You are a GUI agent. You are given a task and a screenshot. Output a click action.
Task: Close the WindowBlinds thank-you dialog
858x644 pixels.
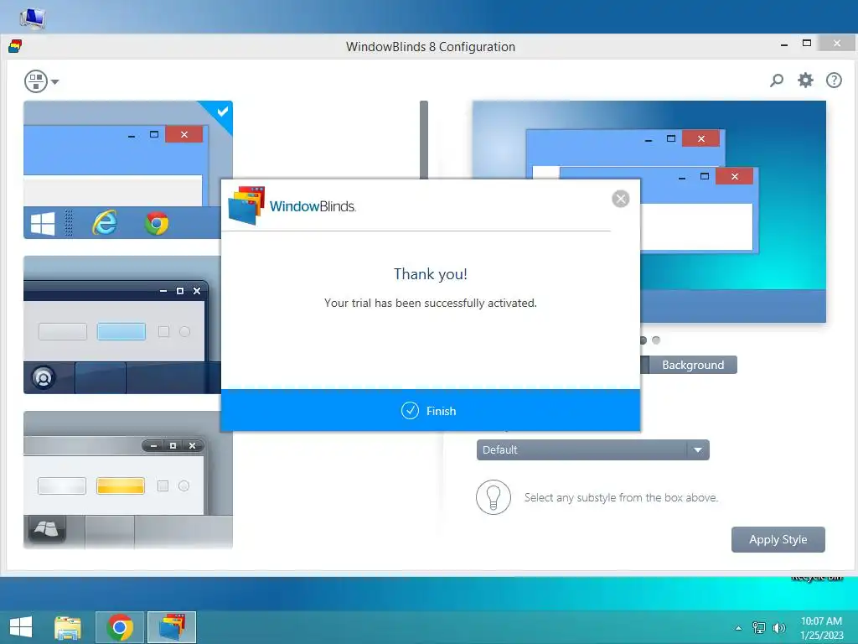point(621,198)
